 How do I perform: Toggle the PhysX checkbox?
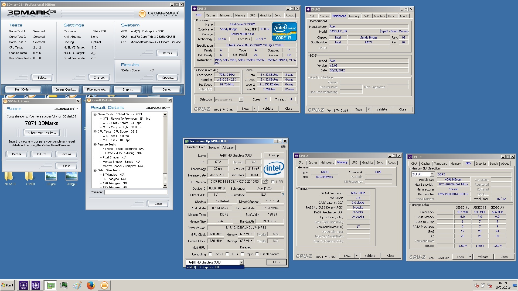[243, 254]
